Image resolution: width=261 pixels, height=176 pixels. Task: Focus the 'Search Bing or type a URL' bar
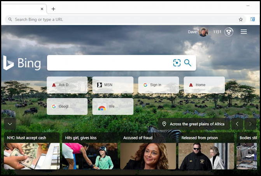tap(126, 19)
